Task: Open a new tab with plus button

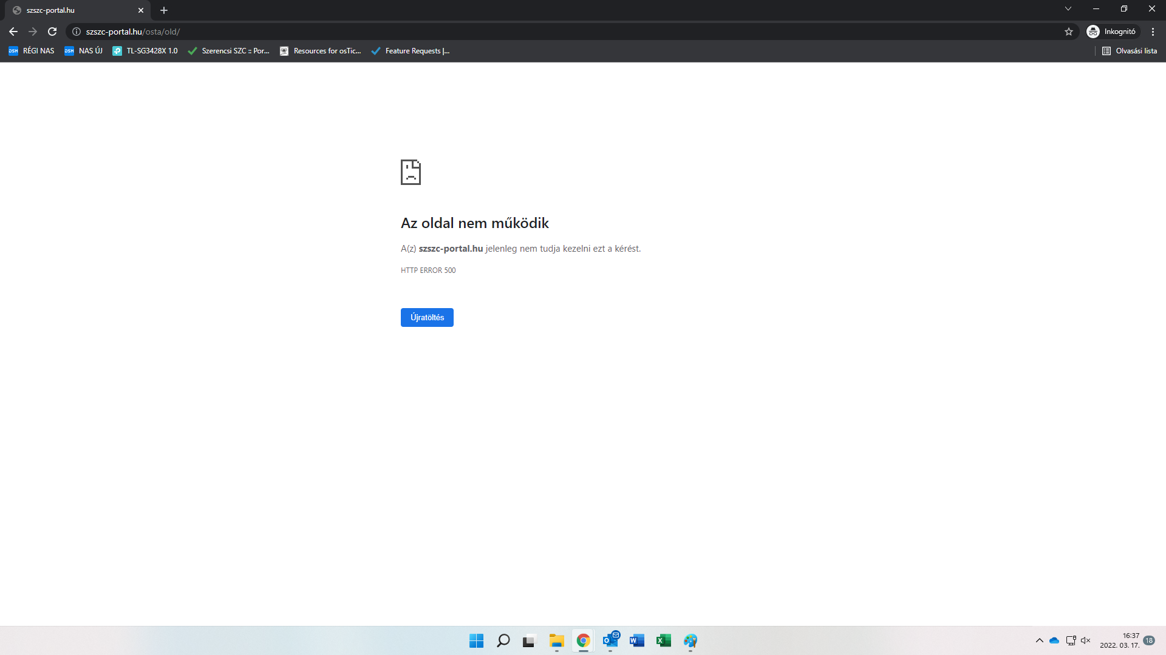Action: click(164, 10)
